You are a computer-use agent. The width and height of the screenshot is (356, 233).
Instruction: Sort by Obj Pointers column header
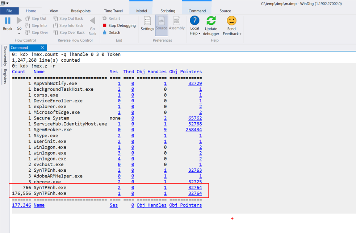tap(185, 71)
